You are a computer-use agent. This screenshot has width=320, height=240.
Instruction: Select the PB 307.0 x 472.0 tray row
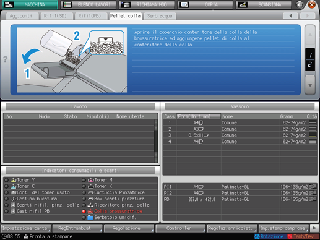pyautogui.click(x=240, y=199)
